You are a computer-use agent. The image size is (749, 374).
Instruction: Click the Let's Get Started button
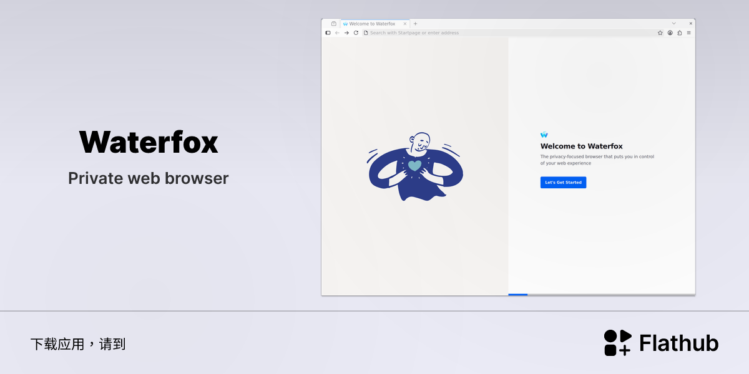[563, 183]
